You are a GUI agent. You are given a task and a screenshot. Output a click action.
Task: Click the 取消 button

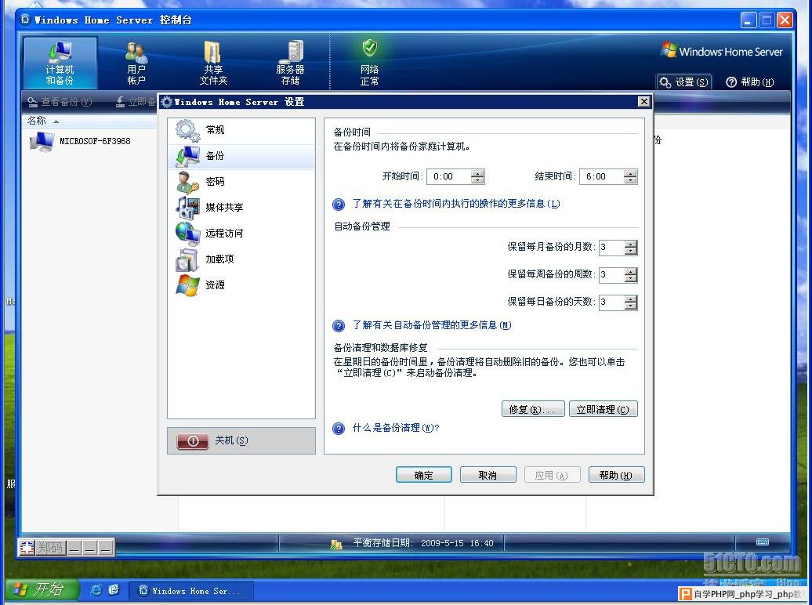tap(488, 475)
